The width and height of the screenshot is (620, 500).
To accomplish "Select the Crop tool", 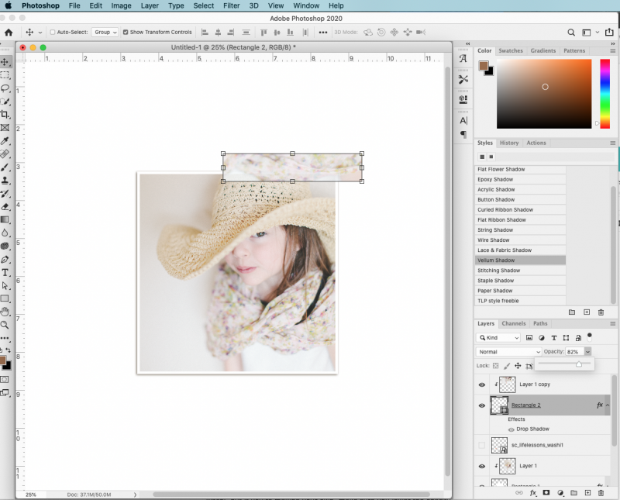I will (x=5, y=114).
